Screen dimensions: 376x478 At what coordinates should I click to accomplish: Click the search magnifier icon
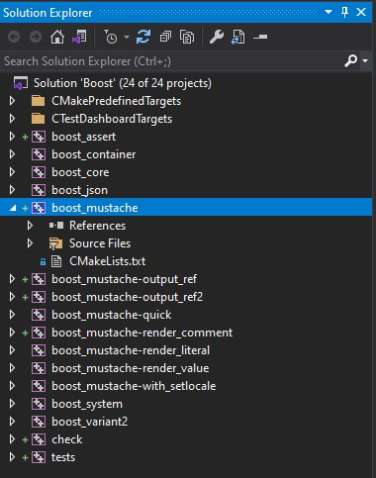351,61
